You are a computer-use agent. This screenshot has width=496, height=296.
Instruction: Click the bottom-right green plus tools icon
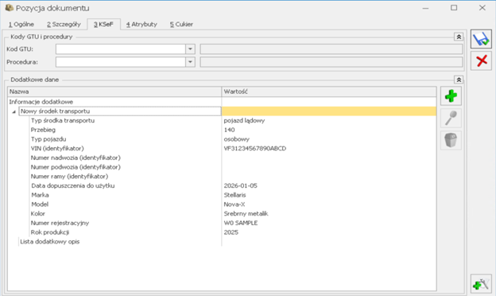[481, 283]
